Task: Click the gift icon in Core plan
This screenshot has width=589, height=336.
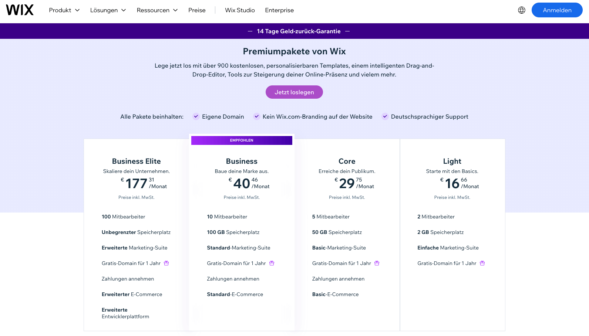Action: coord(377,263)
